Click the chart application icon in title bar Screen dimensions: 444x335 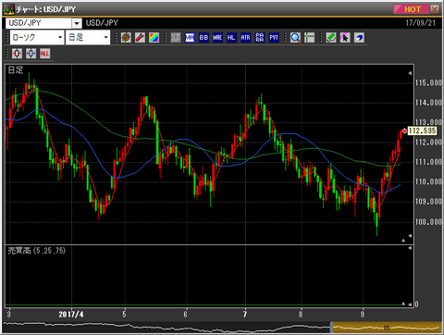click(8, 9)
